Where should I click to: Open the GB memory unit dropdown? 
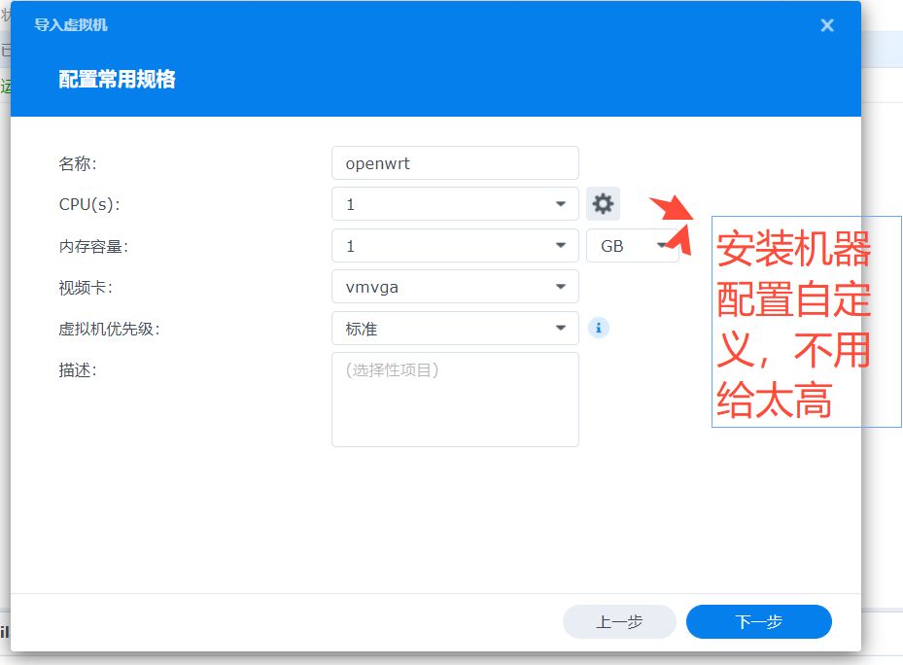[x=632, y=246]
